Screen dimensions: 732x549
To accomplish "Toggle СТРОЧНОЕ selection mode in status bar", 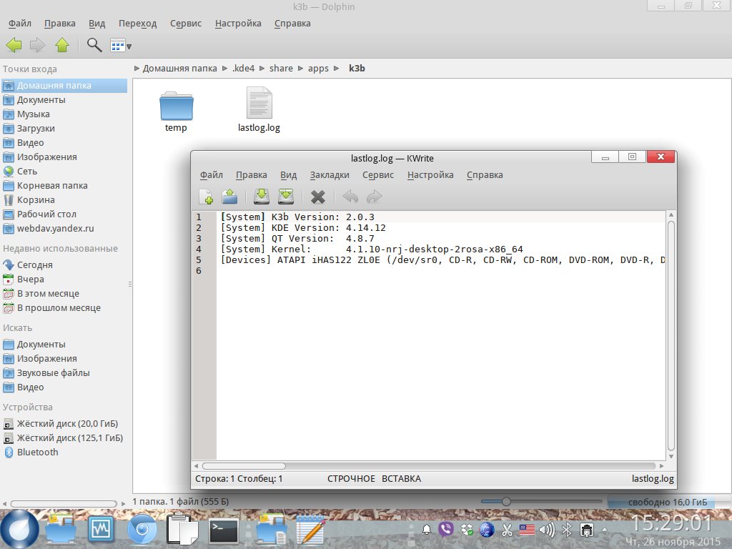I will [x=351, y=479].
